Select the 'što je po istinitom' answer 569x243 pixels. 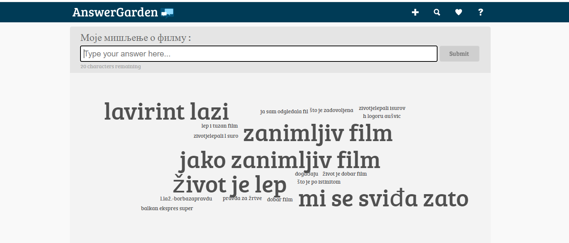(x=319, y=182)
